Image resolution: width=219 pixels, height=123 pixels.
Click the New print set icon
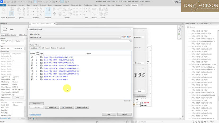click(125, 37)
